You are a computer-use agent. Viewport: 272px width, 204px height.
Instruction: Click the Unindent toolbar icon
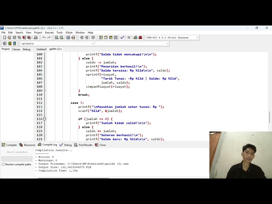[x=87, y=37]
